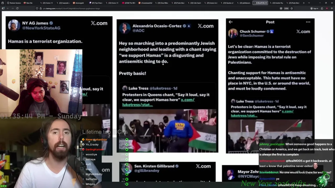The height and width of the screenshot is (188, 335).
Task: Click the Sign in account button
Action: [314, 8]
